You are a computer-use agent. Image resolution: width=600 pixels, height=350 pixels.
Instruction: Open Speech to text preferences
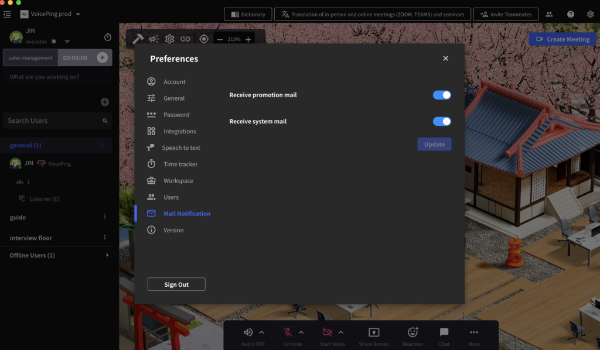[x=181, y=147]
